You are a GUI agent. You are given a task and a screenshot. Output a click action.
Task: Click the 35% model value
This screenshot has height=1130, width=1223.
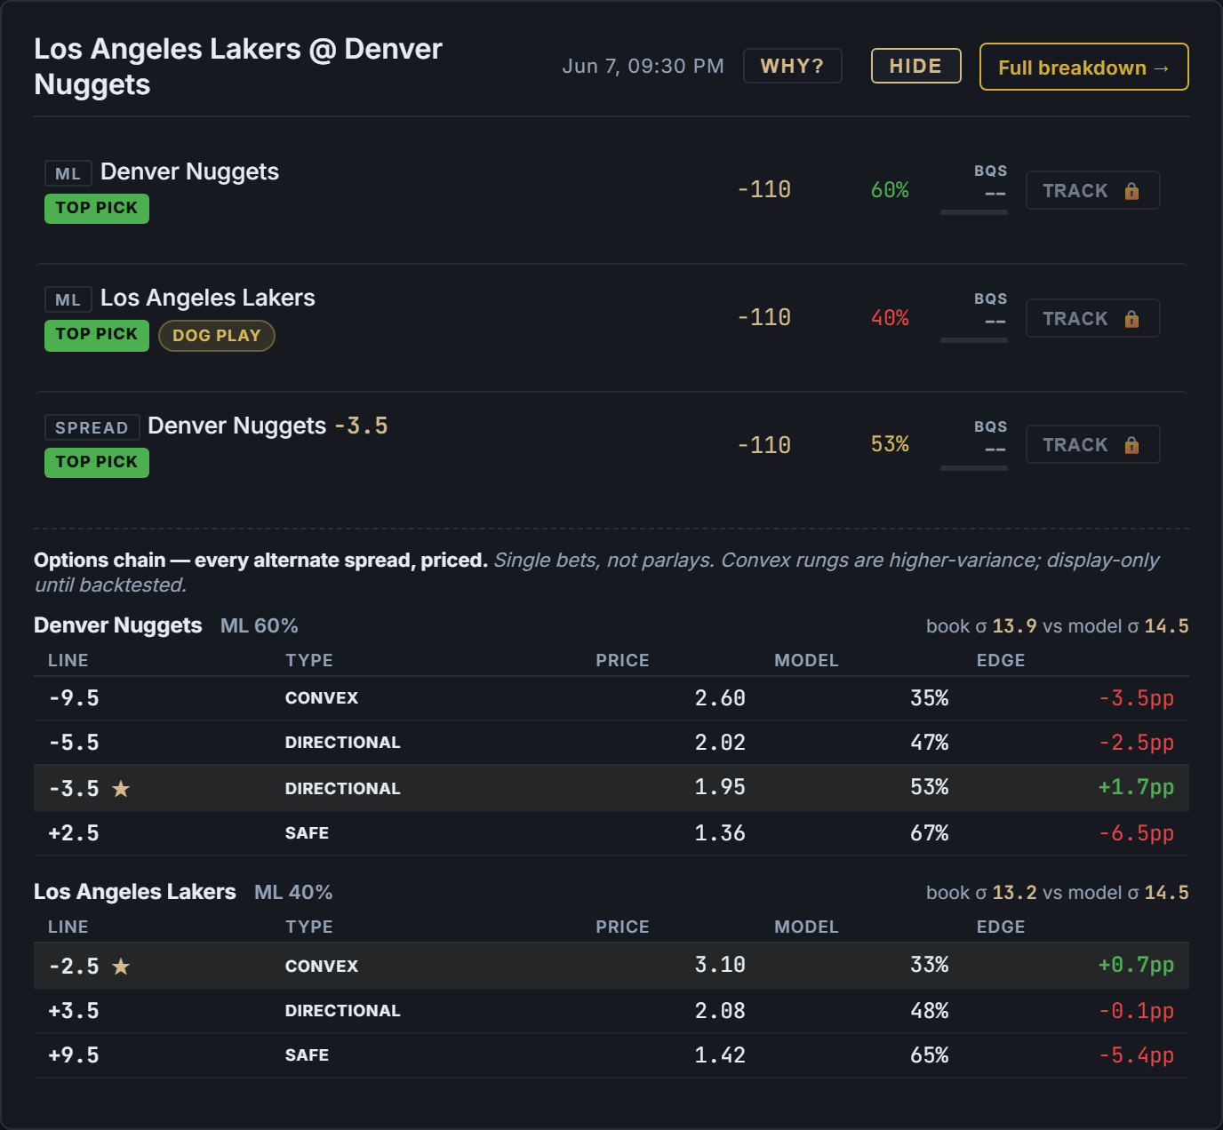(x=930, y=698)
